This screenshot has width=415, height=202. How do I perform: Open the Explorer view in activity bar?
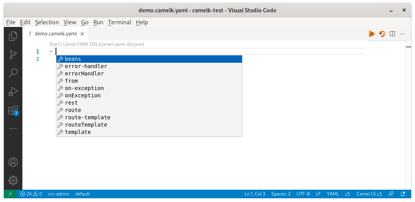point(13,36)
